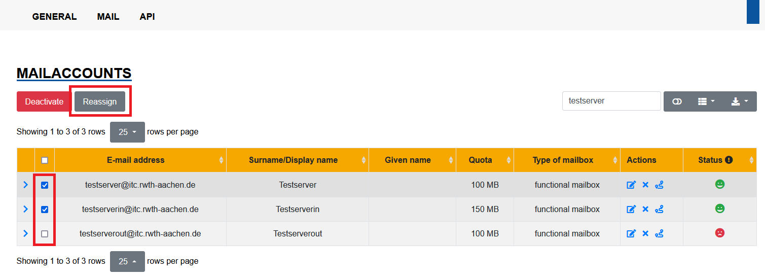This screenshot has height=277, width=765.
Task: Click testserverout@itc.rwth-aachen.de address cell
Action: pos(140,234)
